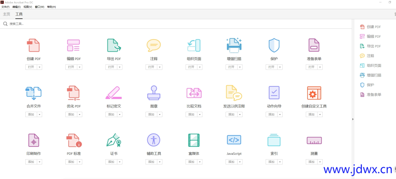Select the 组织页面 icon in tools grid

pyautogui.click(x=194, y=45)
